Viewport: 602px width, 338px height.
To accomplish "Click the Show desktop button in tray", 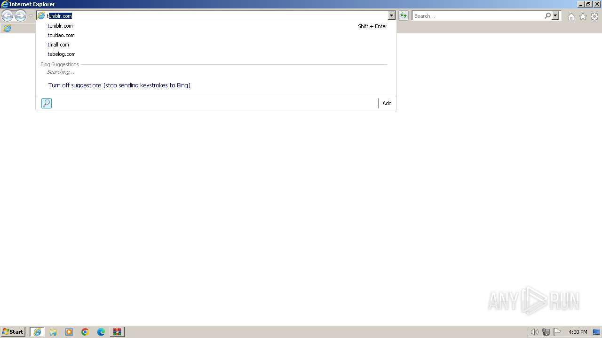I will pyautogui.click(x=596, y=332).
